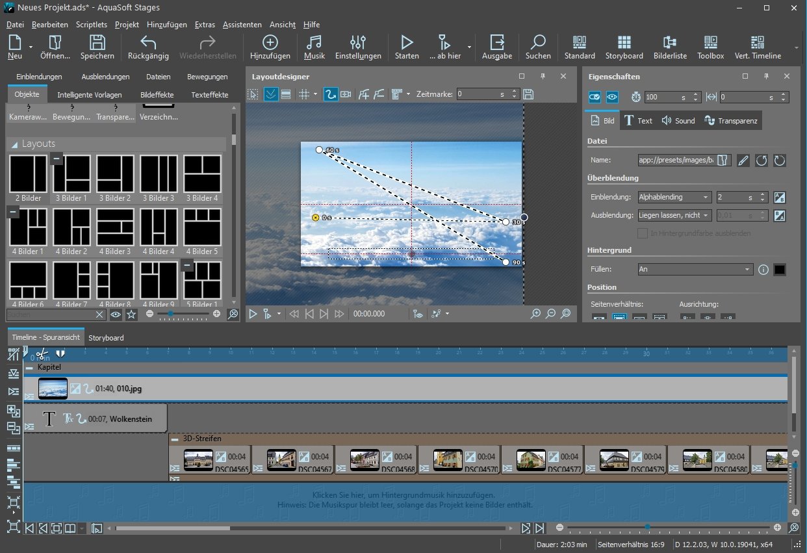Collapse the Layouts section
The height and width of the screenshot is (553, 807).
[14, 144]
